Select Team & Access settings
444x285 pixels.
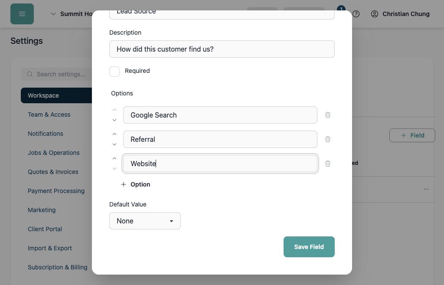(x=49, y=115)
